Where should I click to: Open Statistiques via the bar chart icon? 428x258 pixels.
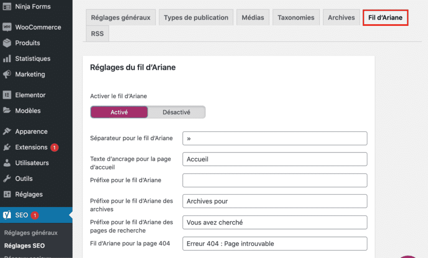pyautogui.click(x=7, y=58)
